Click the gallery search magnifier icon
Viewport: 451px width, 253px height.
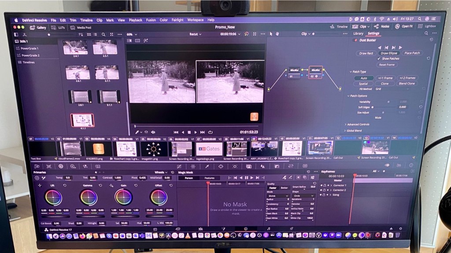tap(103, 34)
